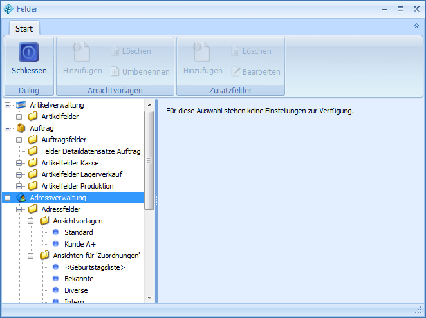The image size is (426, 318).
Task: Expand the Artikelfelder tree node
Action: point(19,117)
